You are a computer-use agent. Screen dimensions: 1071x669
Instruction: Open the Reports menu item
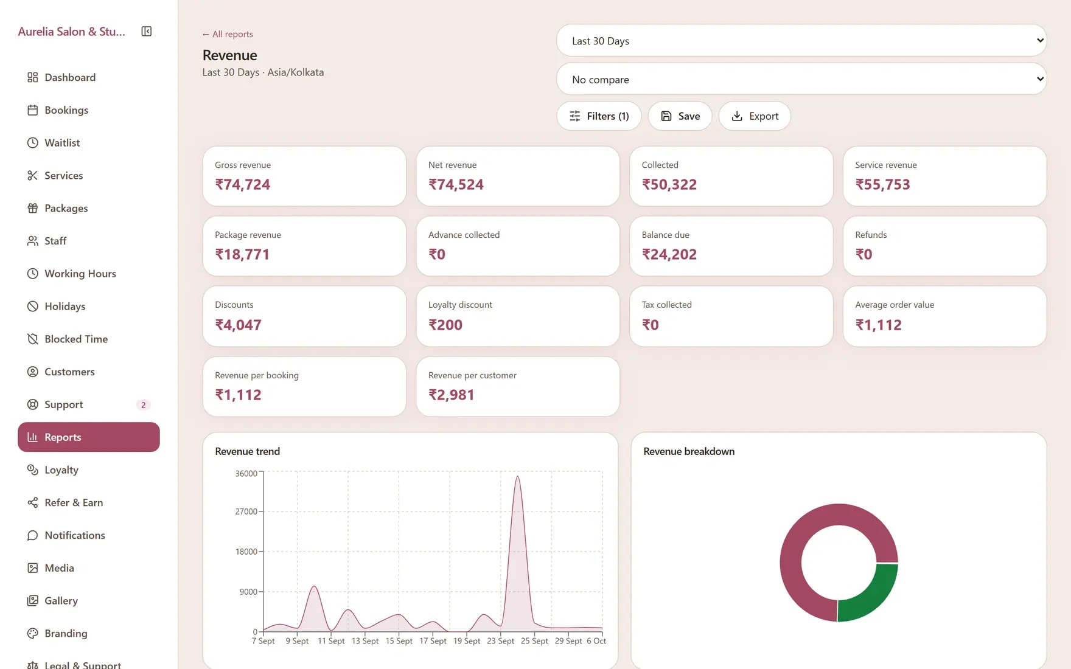(x=89, y=437)
